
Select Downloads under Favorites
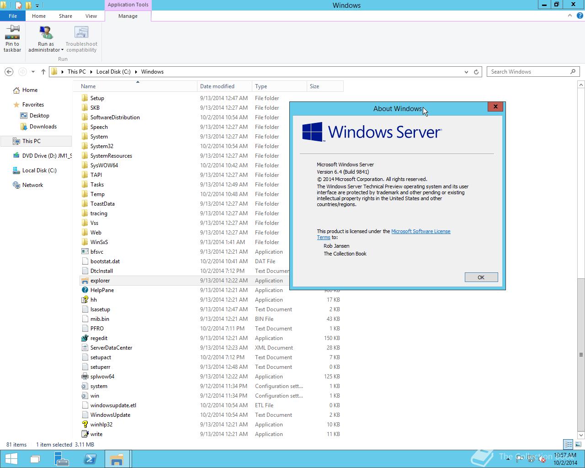click(43, 127)
